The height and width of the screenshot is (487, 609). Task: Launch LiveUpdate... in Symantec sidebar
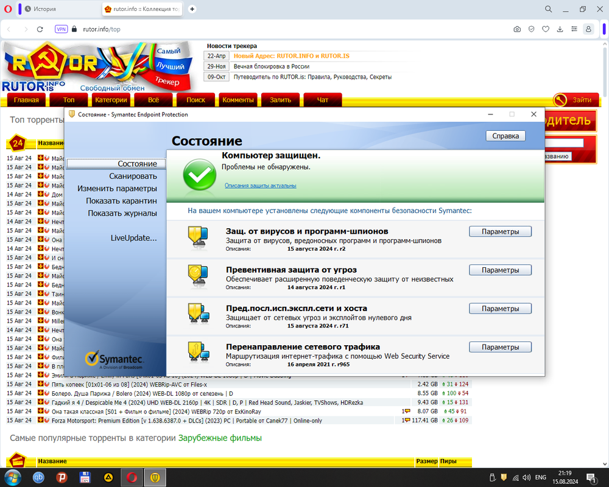[133, 238]
